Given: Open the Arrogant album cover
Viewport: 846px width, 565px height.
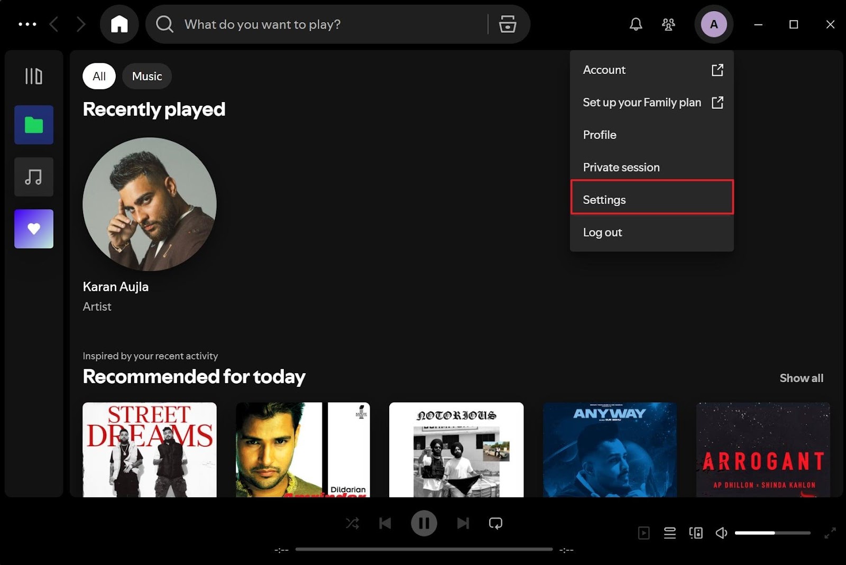Looking at the screenshot, I should (x=763, y=450).
